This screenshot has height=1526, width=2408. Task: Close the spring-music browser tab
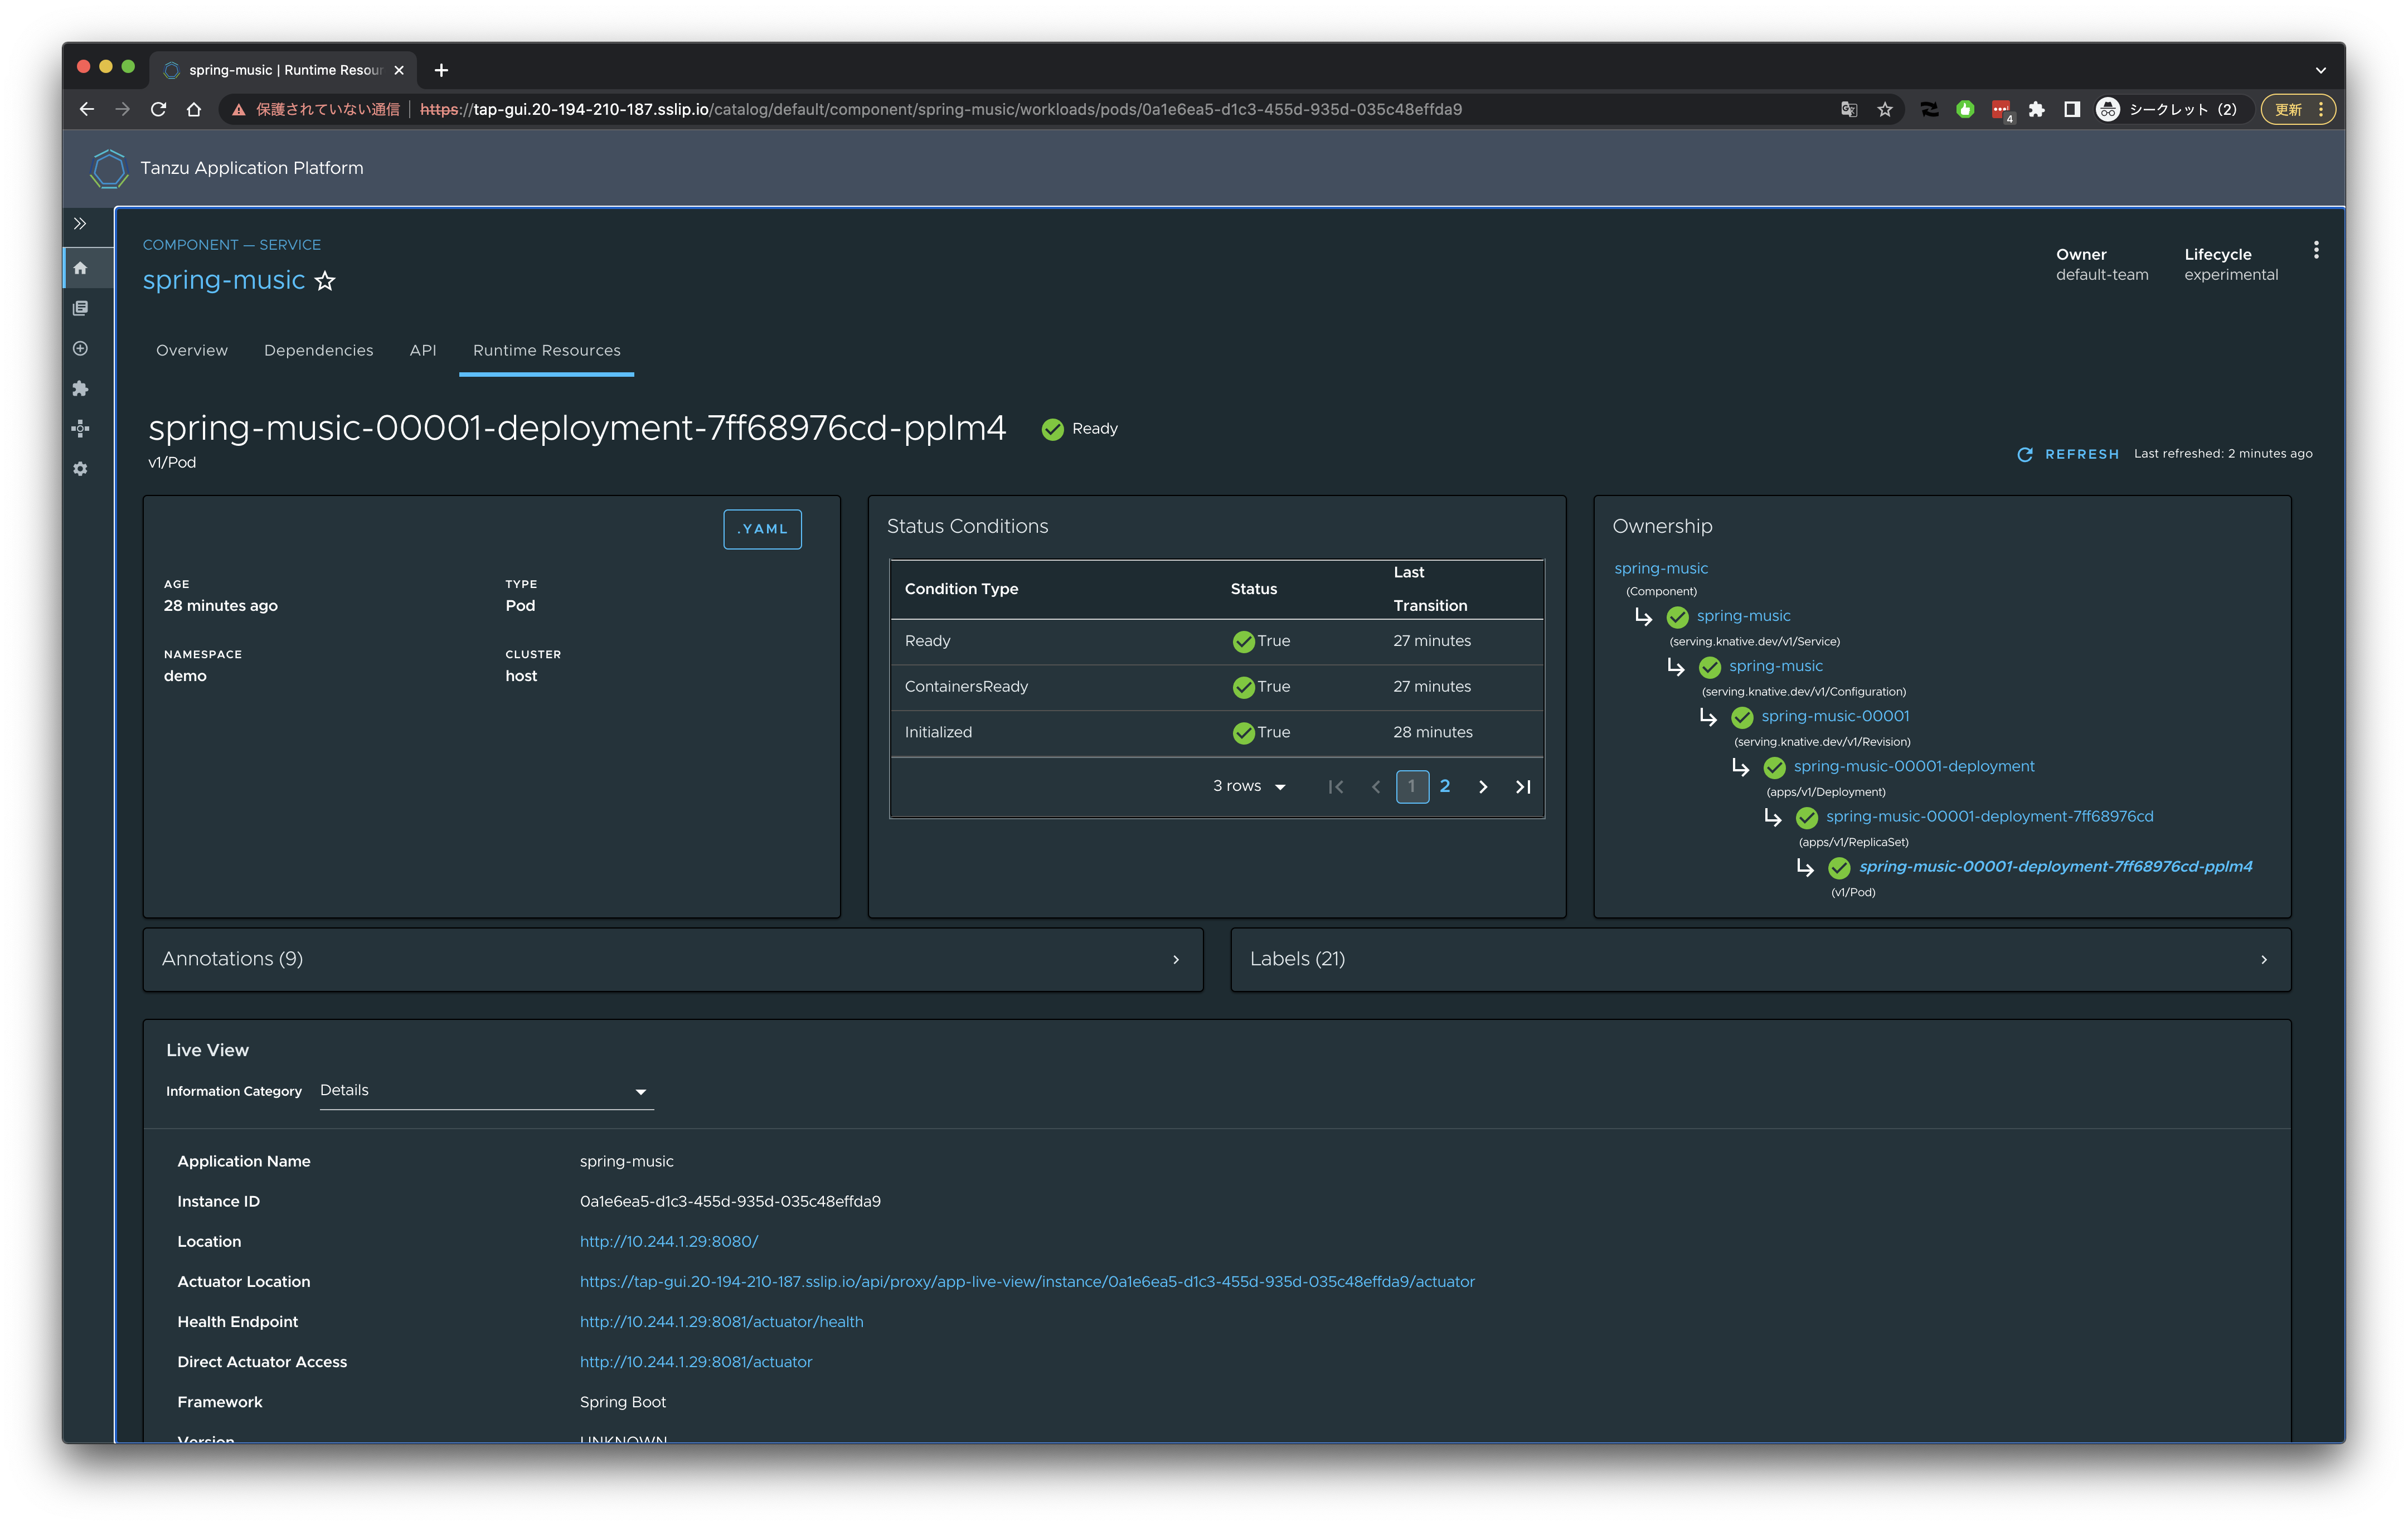coord(399,70)
